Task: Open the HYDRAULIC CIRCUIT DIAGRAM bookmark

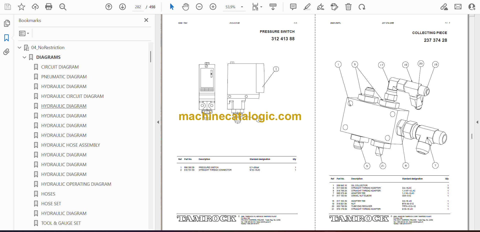Action: coord(72,96)
